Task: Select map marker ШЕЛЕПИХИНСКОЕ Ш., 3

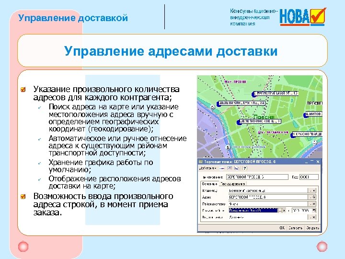Action: tap(259, 121)
